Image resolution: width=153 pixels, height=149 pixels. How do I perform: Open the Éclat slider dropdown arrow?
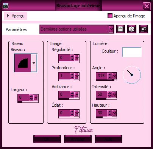pyautogui.click(x=76, y=113)
